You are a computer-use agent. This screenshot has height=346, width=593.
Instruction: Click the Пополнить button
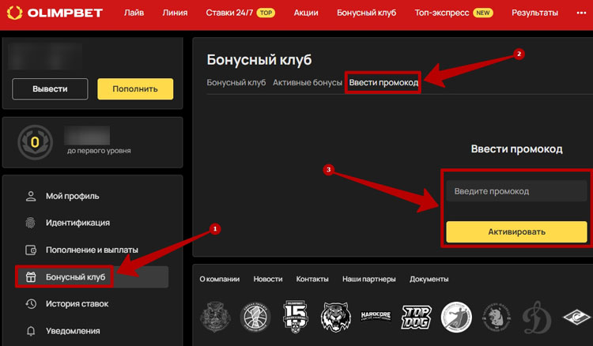pos(135,89)
